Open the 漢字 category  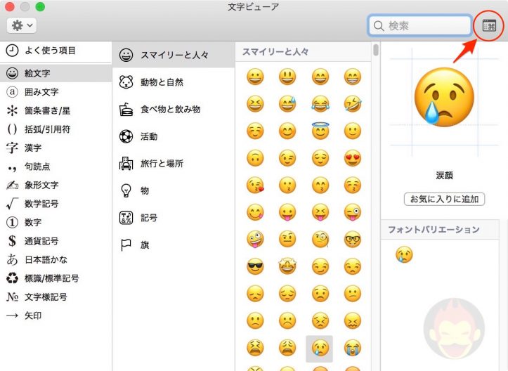pyautogui.click(x=56, y=148)
